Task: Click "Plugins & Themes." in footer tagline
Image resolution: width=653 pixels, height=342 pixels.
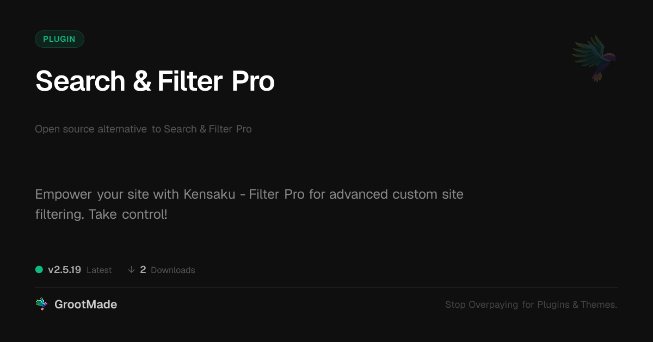Action: [x=577, y=305]
